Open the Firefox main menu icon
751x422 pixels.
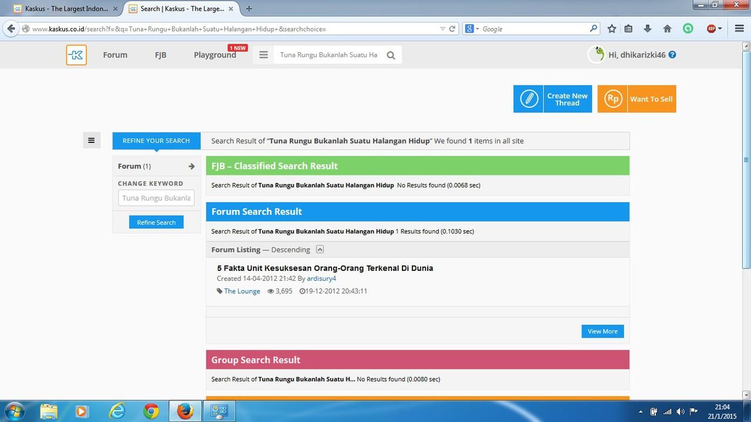point(739,29)
